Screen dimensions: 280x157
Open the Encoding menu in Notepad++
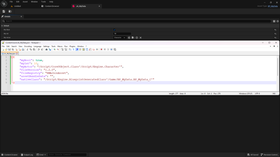tap(28, 46)
